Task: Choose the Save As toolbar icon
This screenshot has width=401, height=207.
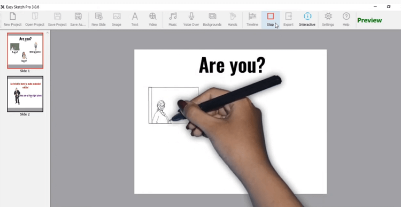Action: 78,19
